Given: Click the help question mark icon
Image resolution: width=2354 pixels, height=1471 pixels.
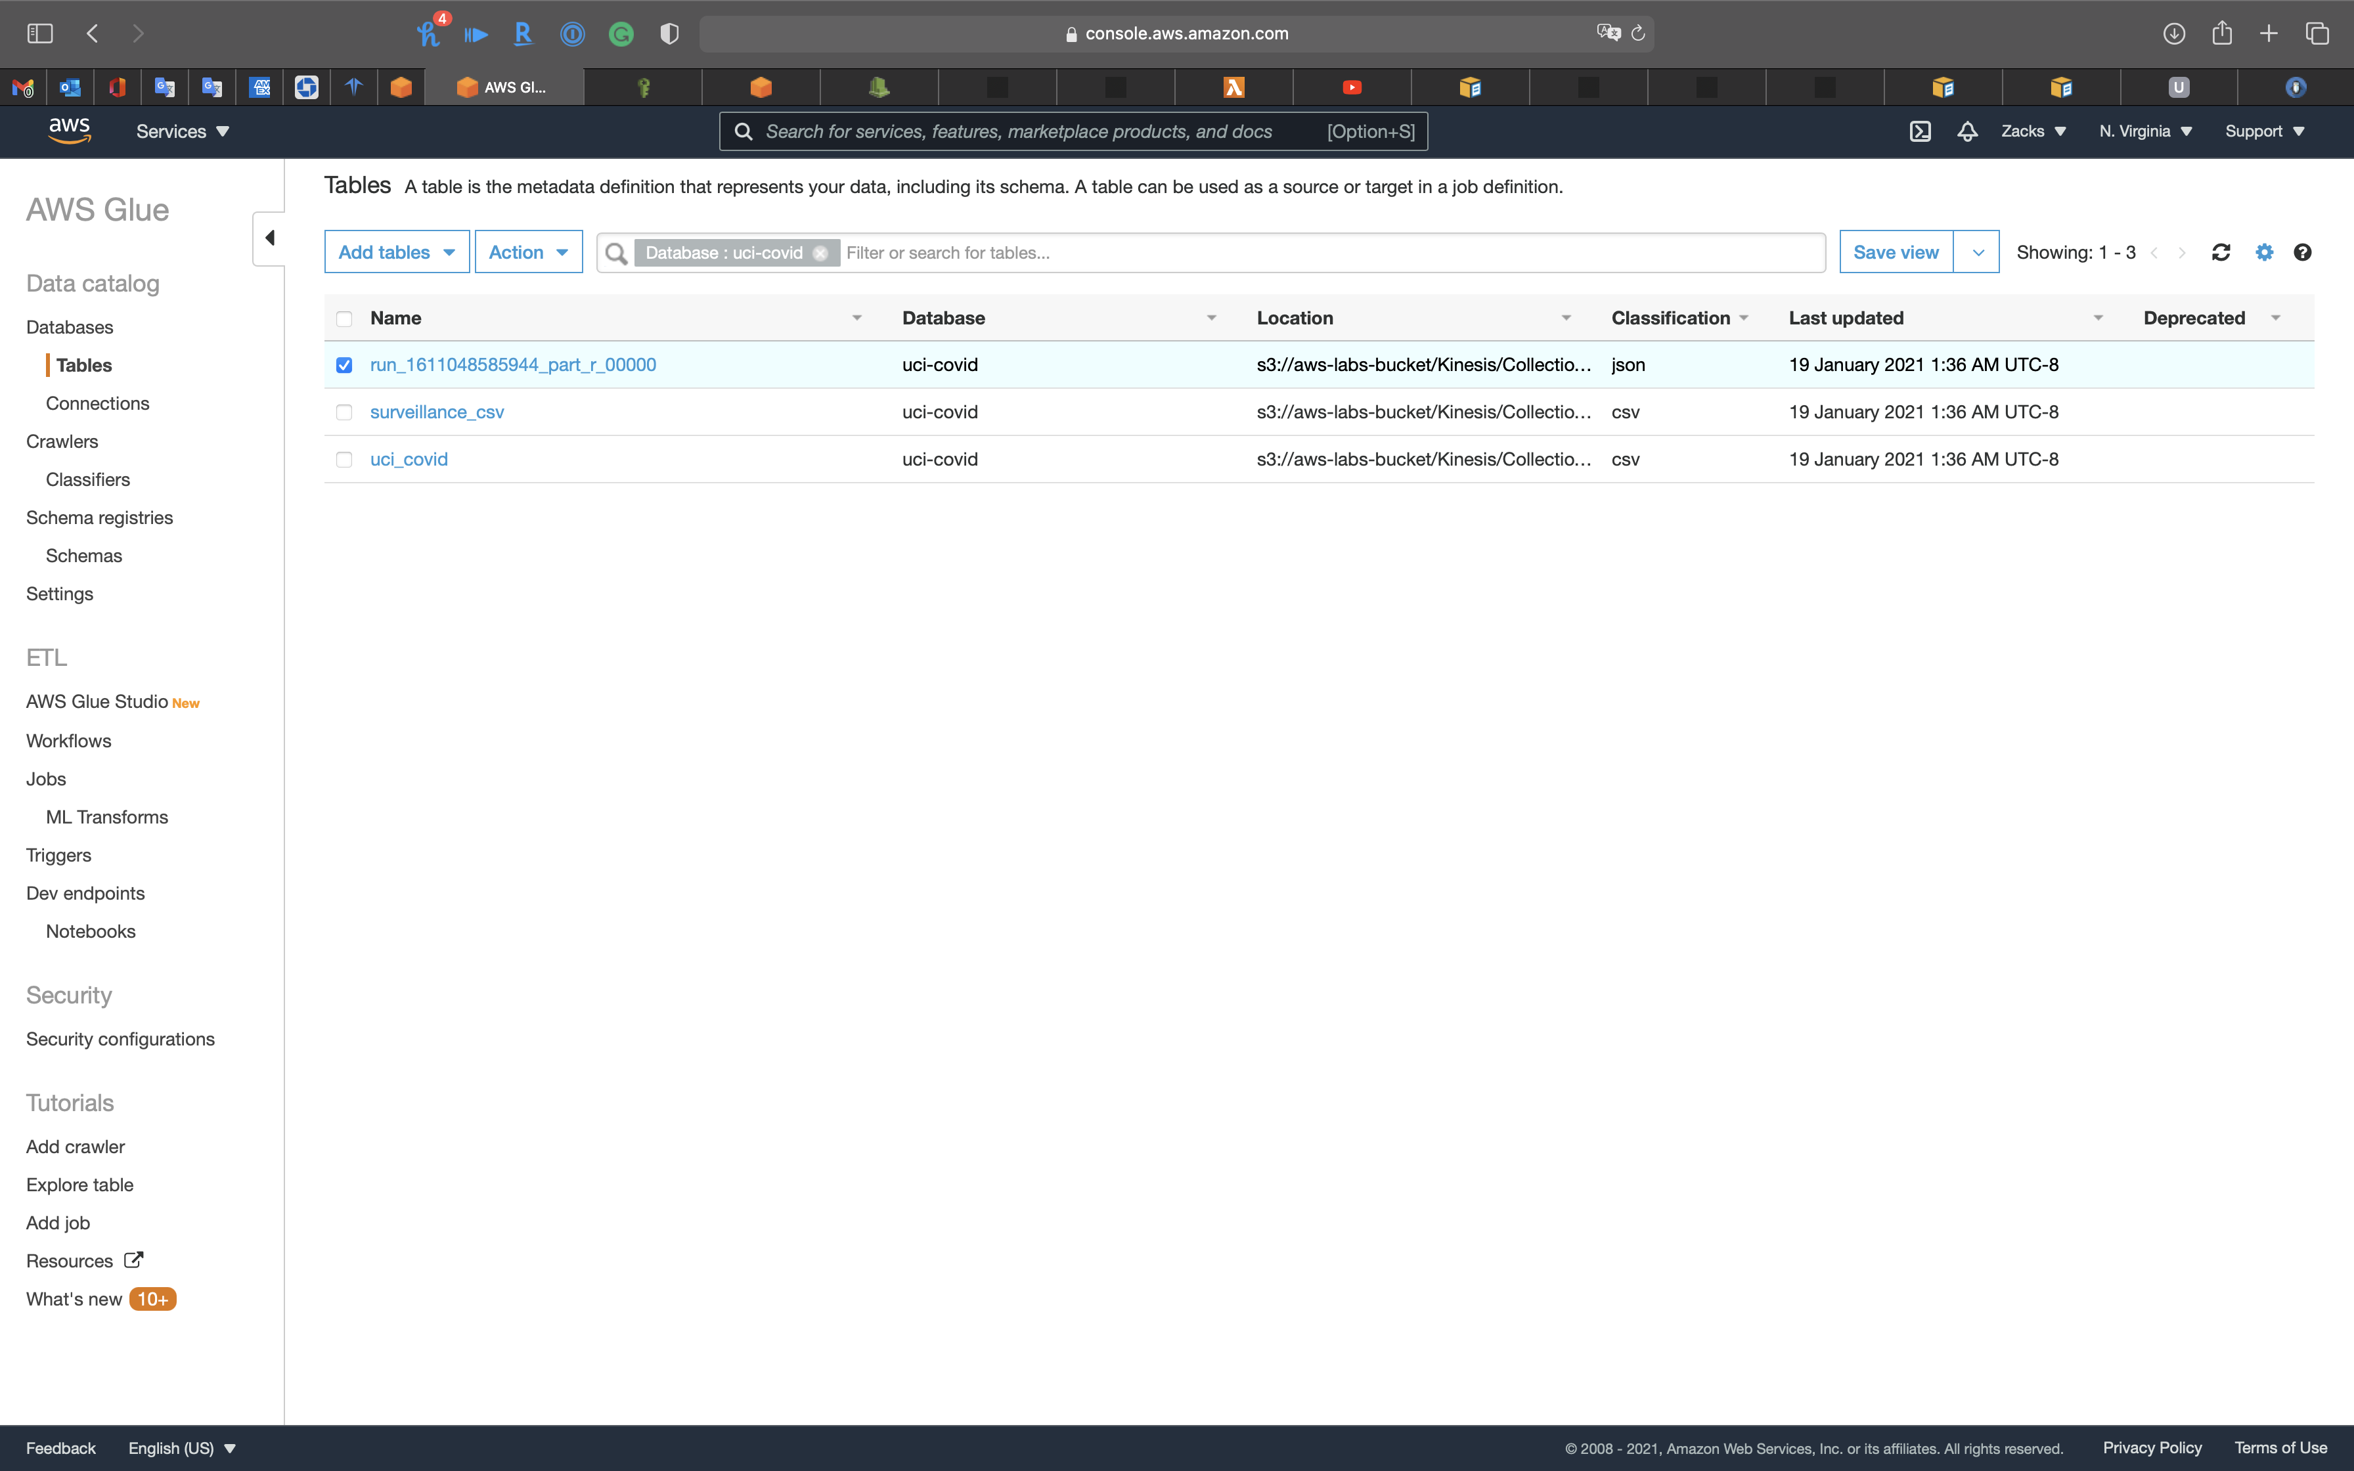Looking at the screenshot, I should click(2301, 252).
